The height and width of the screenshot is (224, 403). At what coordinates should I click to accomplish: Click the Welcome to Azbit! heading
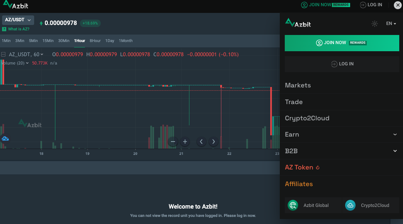click(x=193, y=207)
